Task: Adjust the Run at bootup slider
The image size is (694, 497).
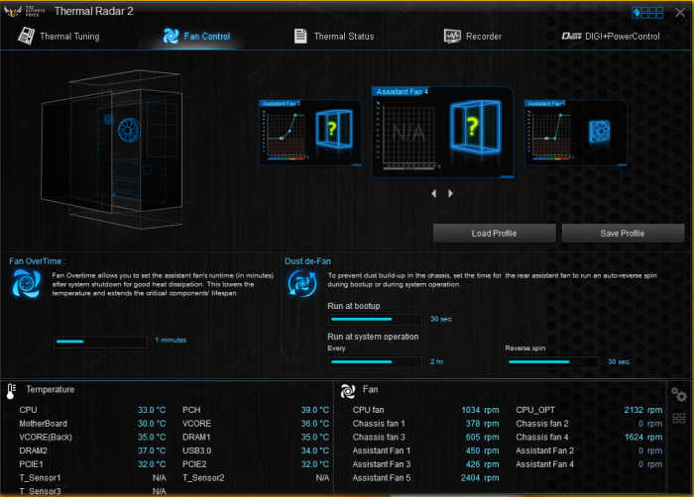Action: coord(376,319)
